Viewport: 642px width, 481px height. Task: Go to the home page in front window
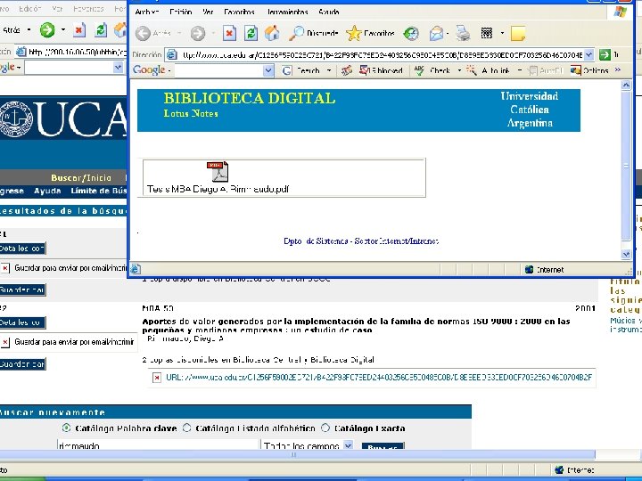click(x=272, y=33)
